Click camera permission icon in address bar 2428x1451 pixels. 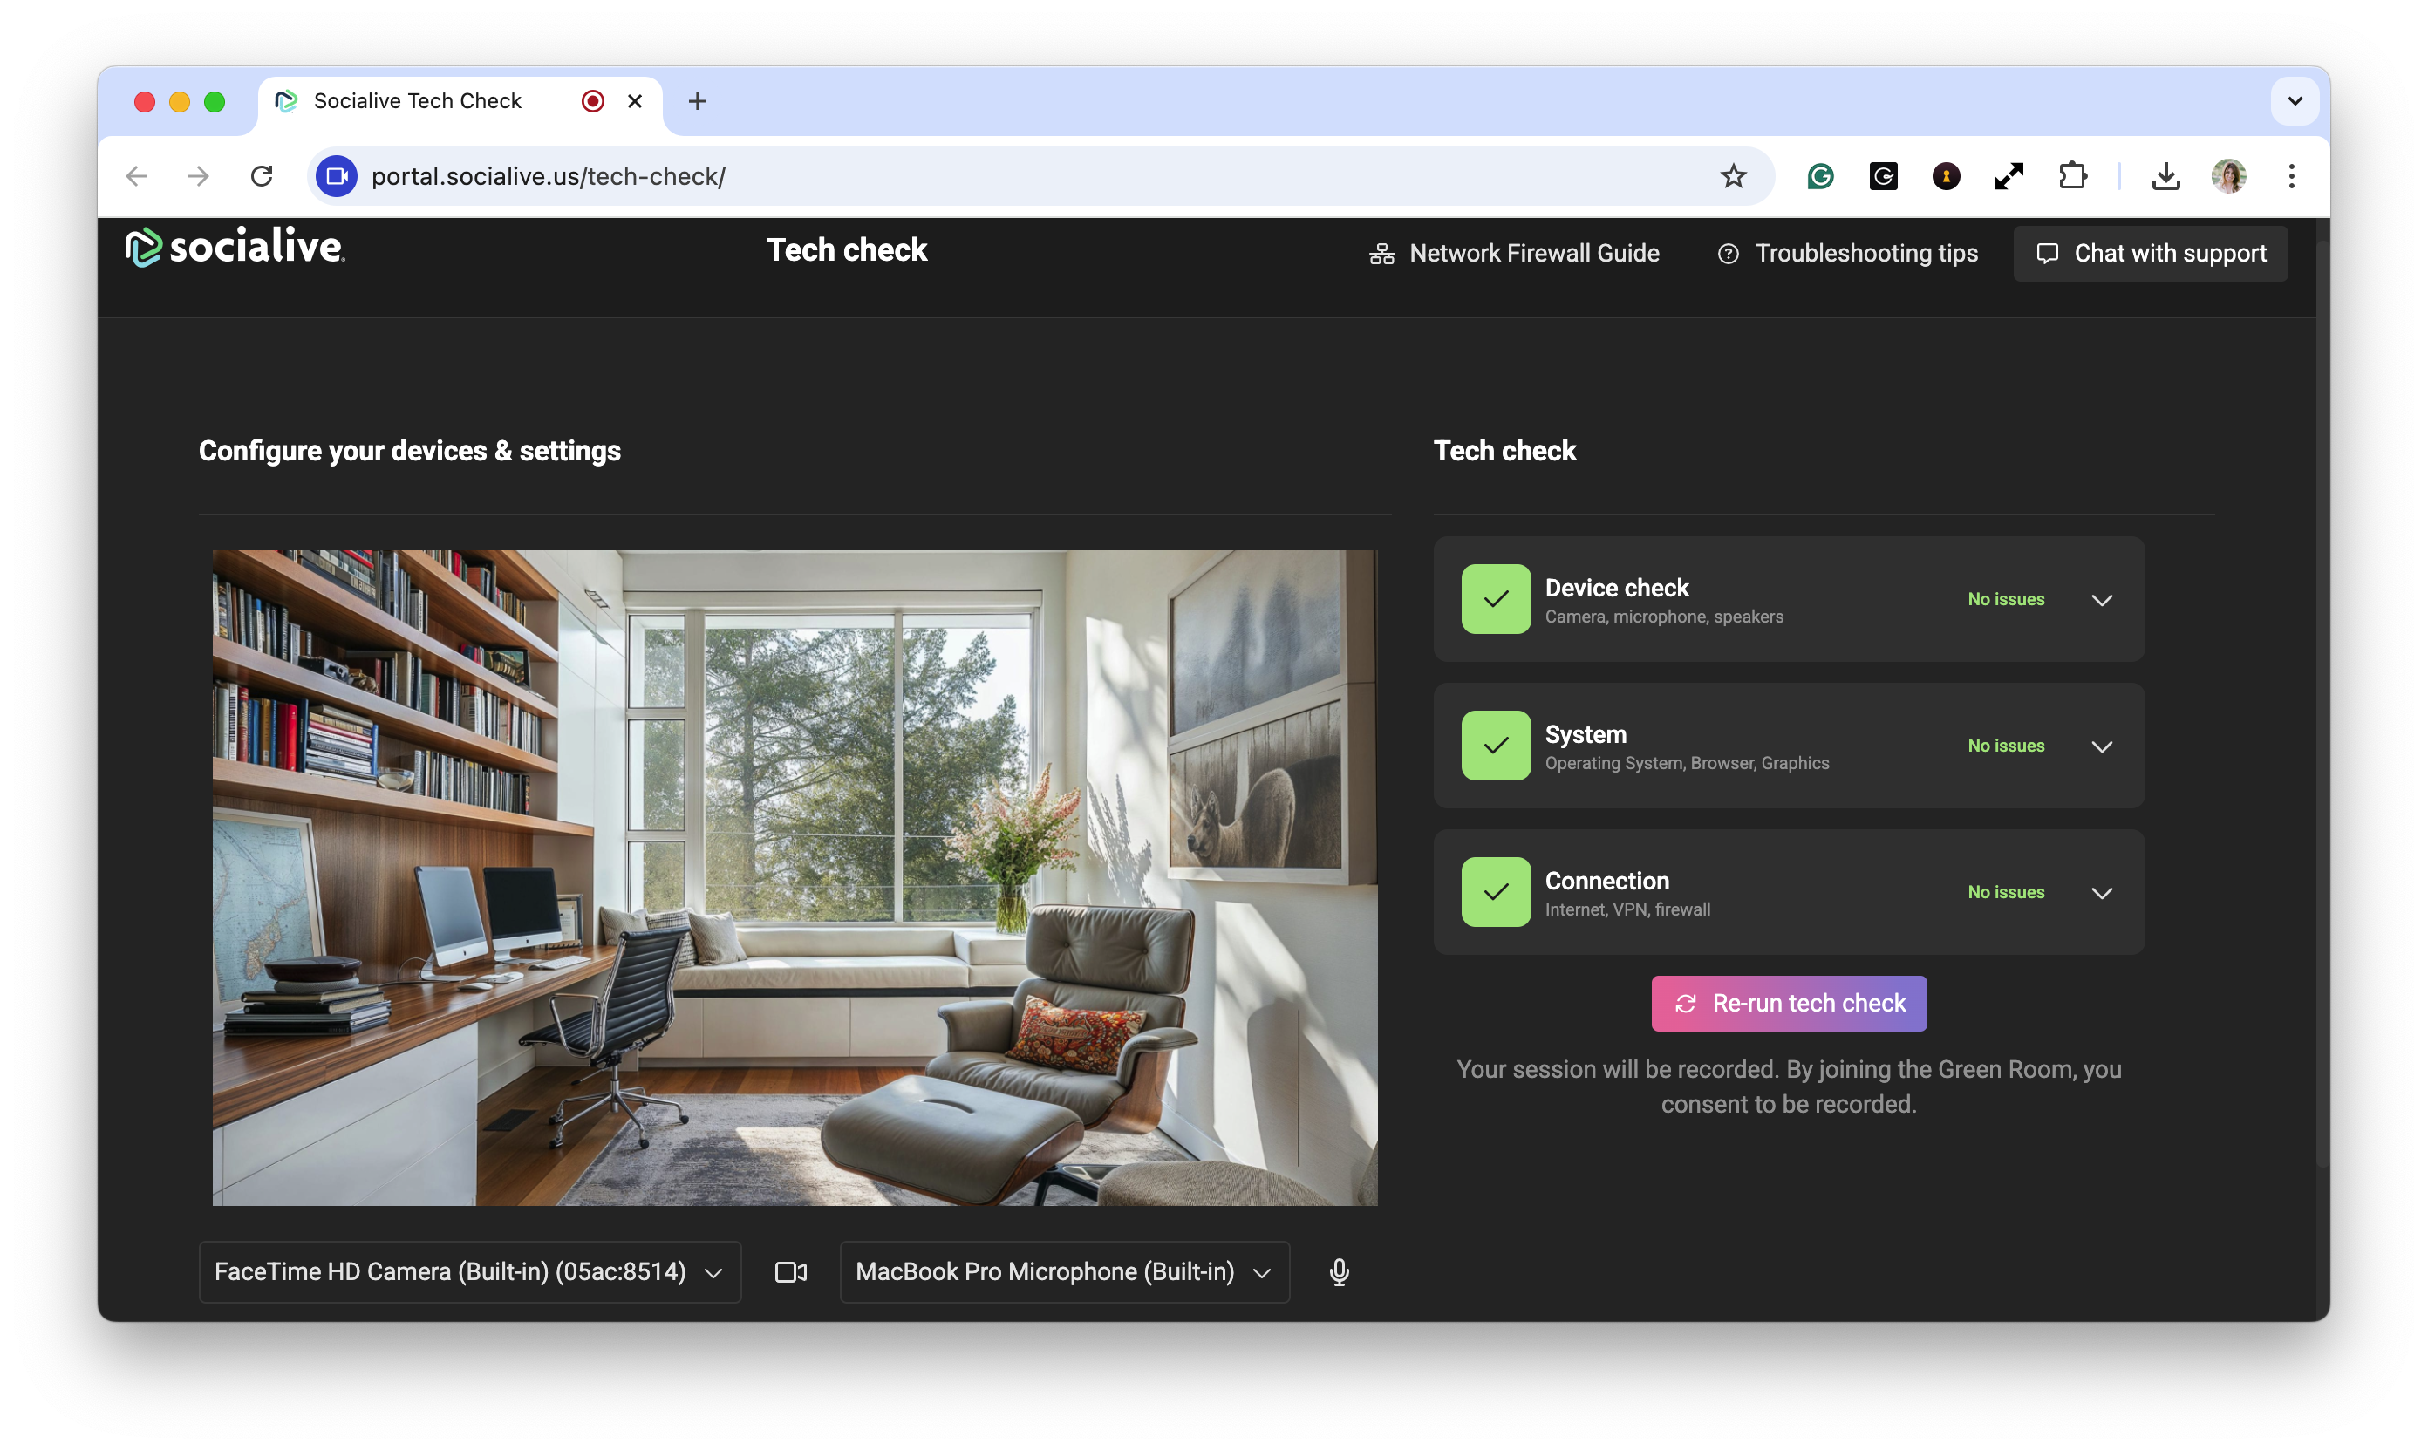click(337, 176)
